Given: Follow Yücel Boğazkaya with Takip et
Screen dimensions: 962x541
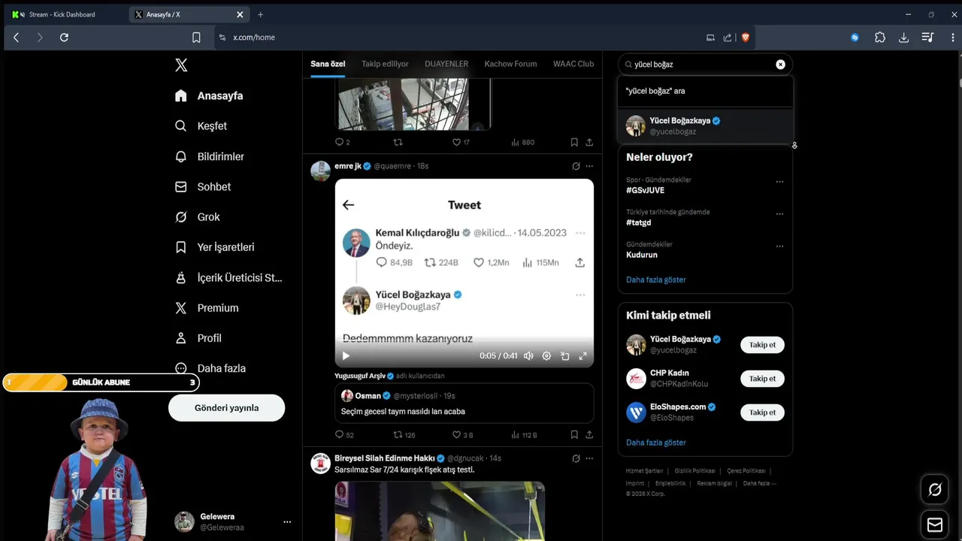Looking at the screenshot, I should pyautogui.click(x=762, y=345).
